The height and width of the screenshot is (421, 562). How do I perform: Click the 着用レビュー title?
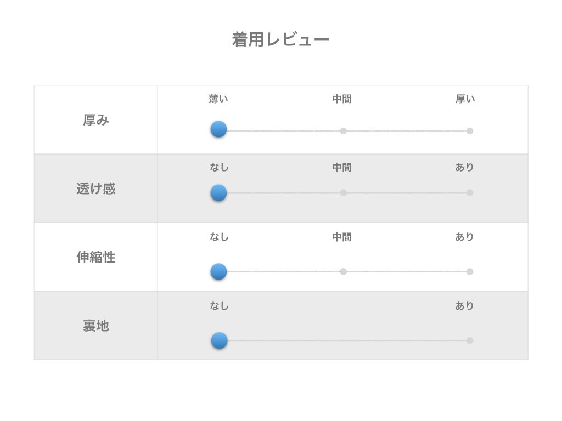pyautogui.click(x=280, y=39)
